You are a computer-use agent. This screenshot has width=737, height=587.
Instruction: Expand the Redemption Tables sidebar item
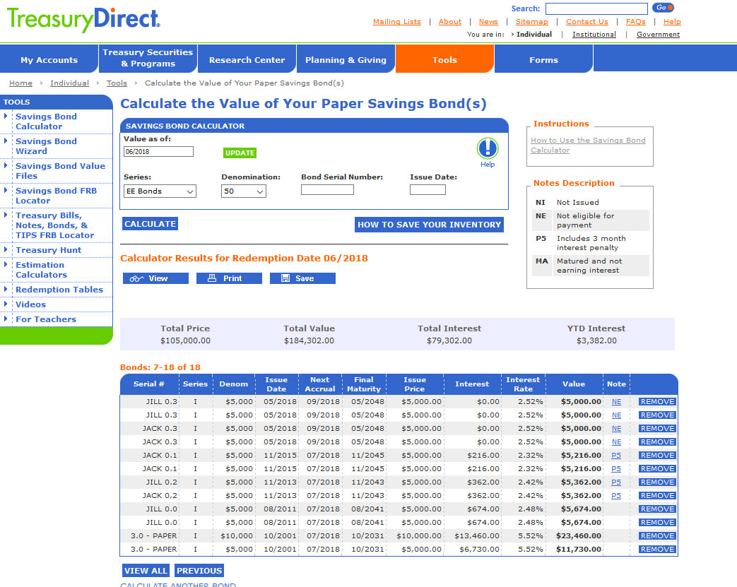coord(59,290)
